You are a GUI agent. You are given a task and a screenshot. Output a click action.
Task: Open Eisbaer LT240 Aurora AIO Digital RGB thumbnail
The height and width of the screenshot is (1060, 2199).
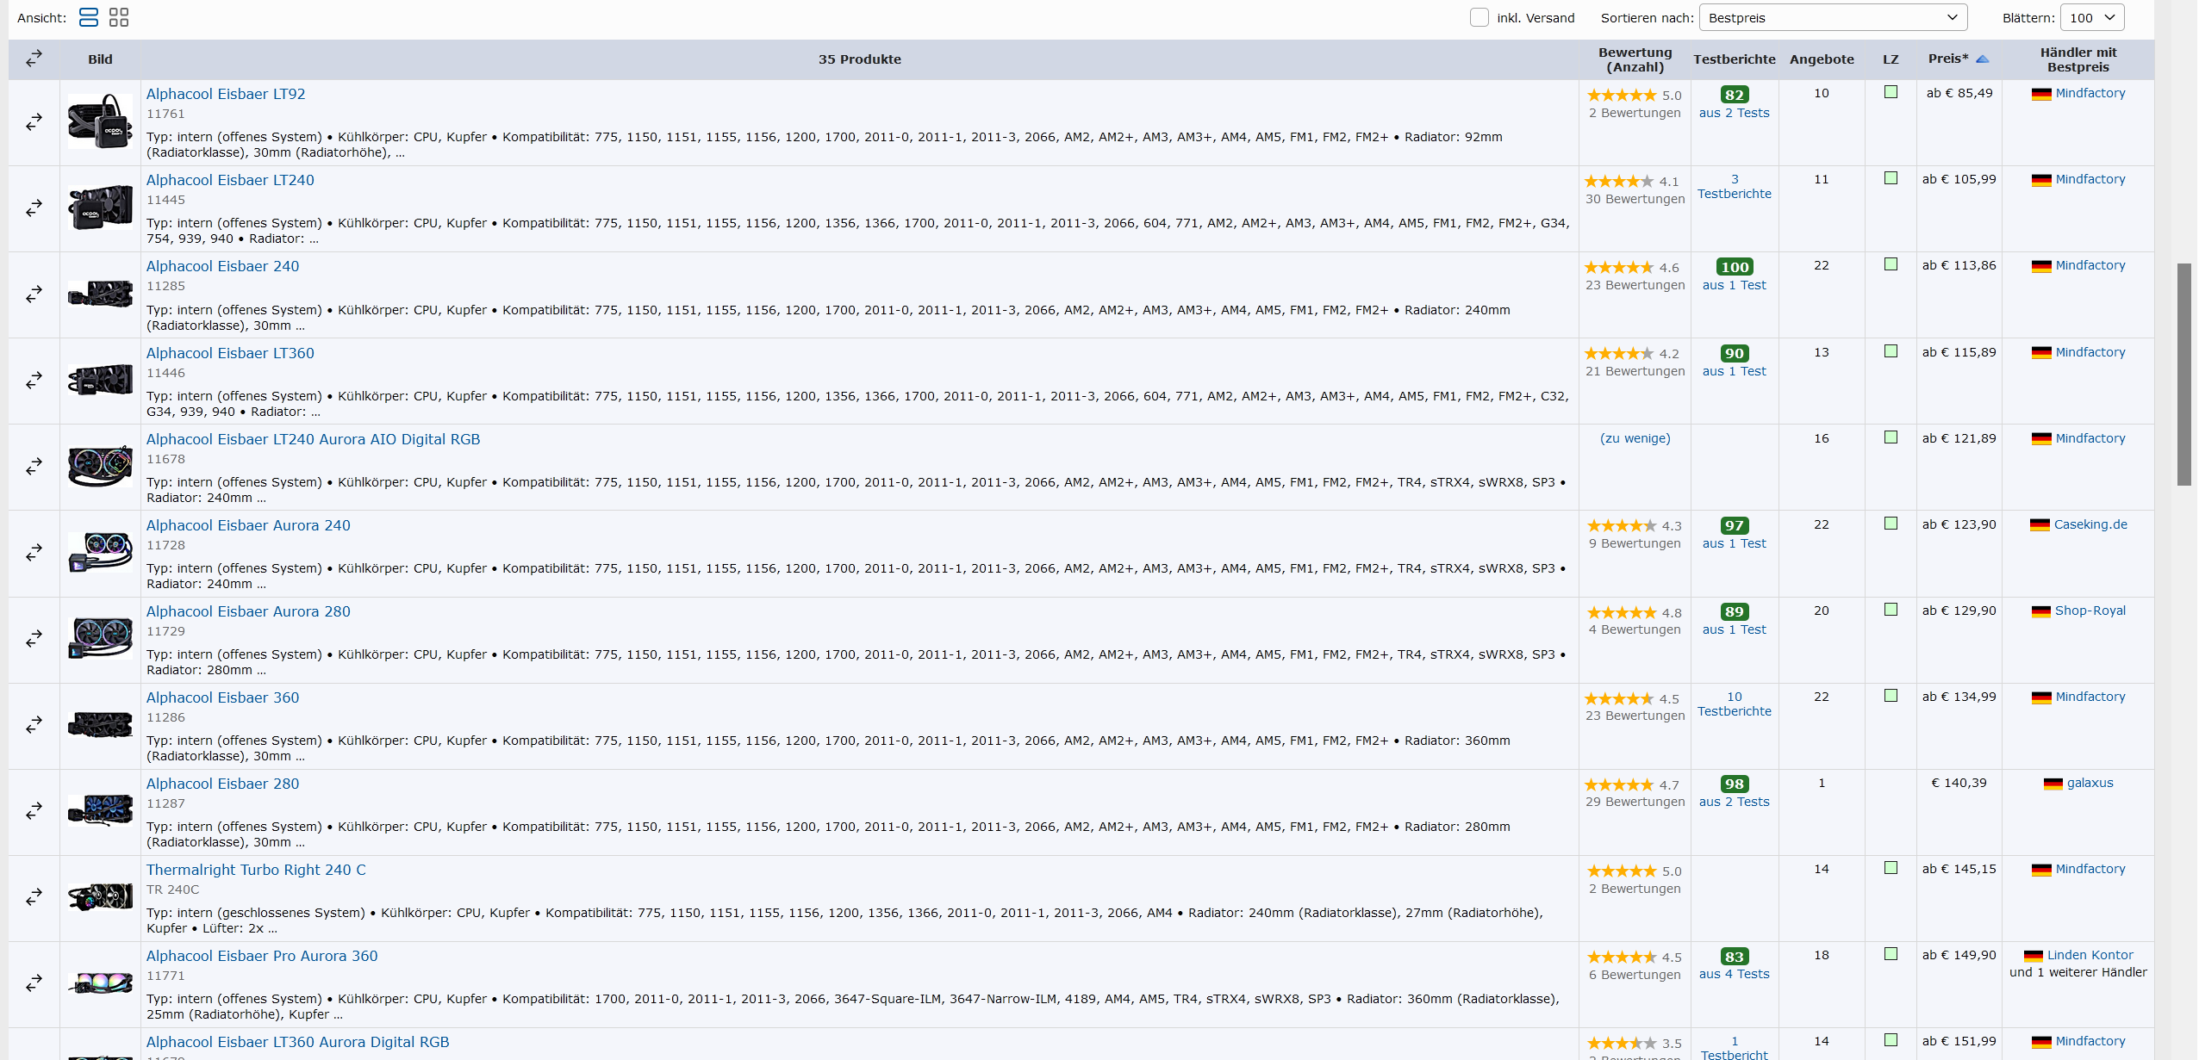tap(100, 467)
